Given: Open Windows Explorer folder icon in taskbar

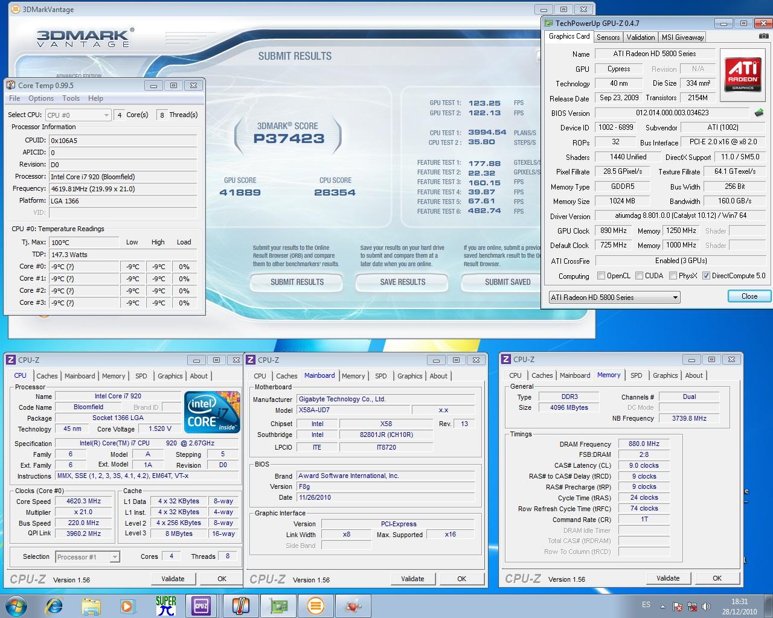Looking at the screenshot, I should coord(91,605).
